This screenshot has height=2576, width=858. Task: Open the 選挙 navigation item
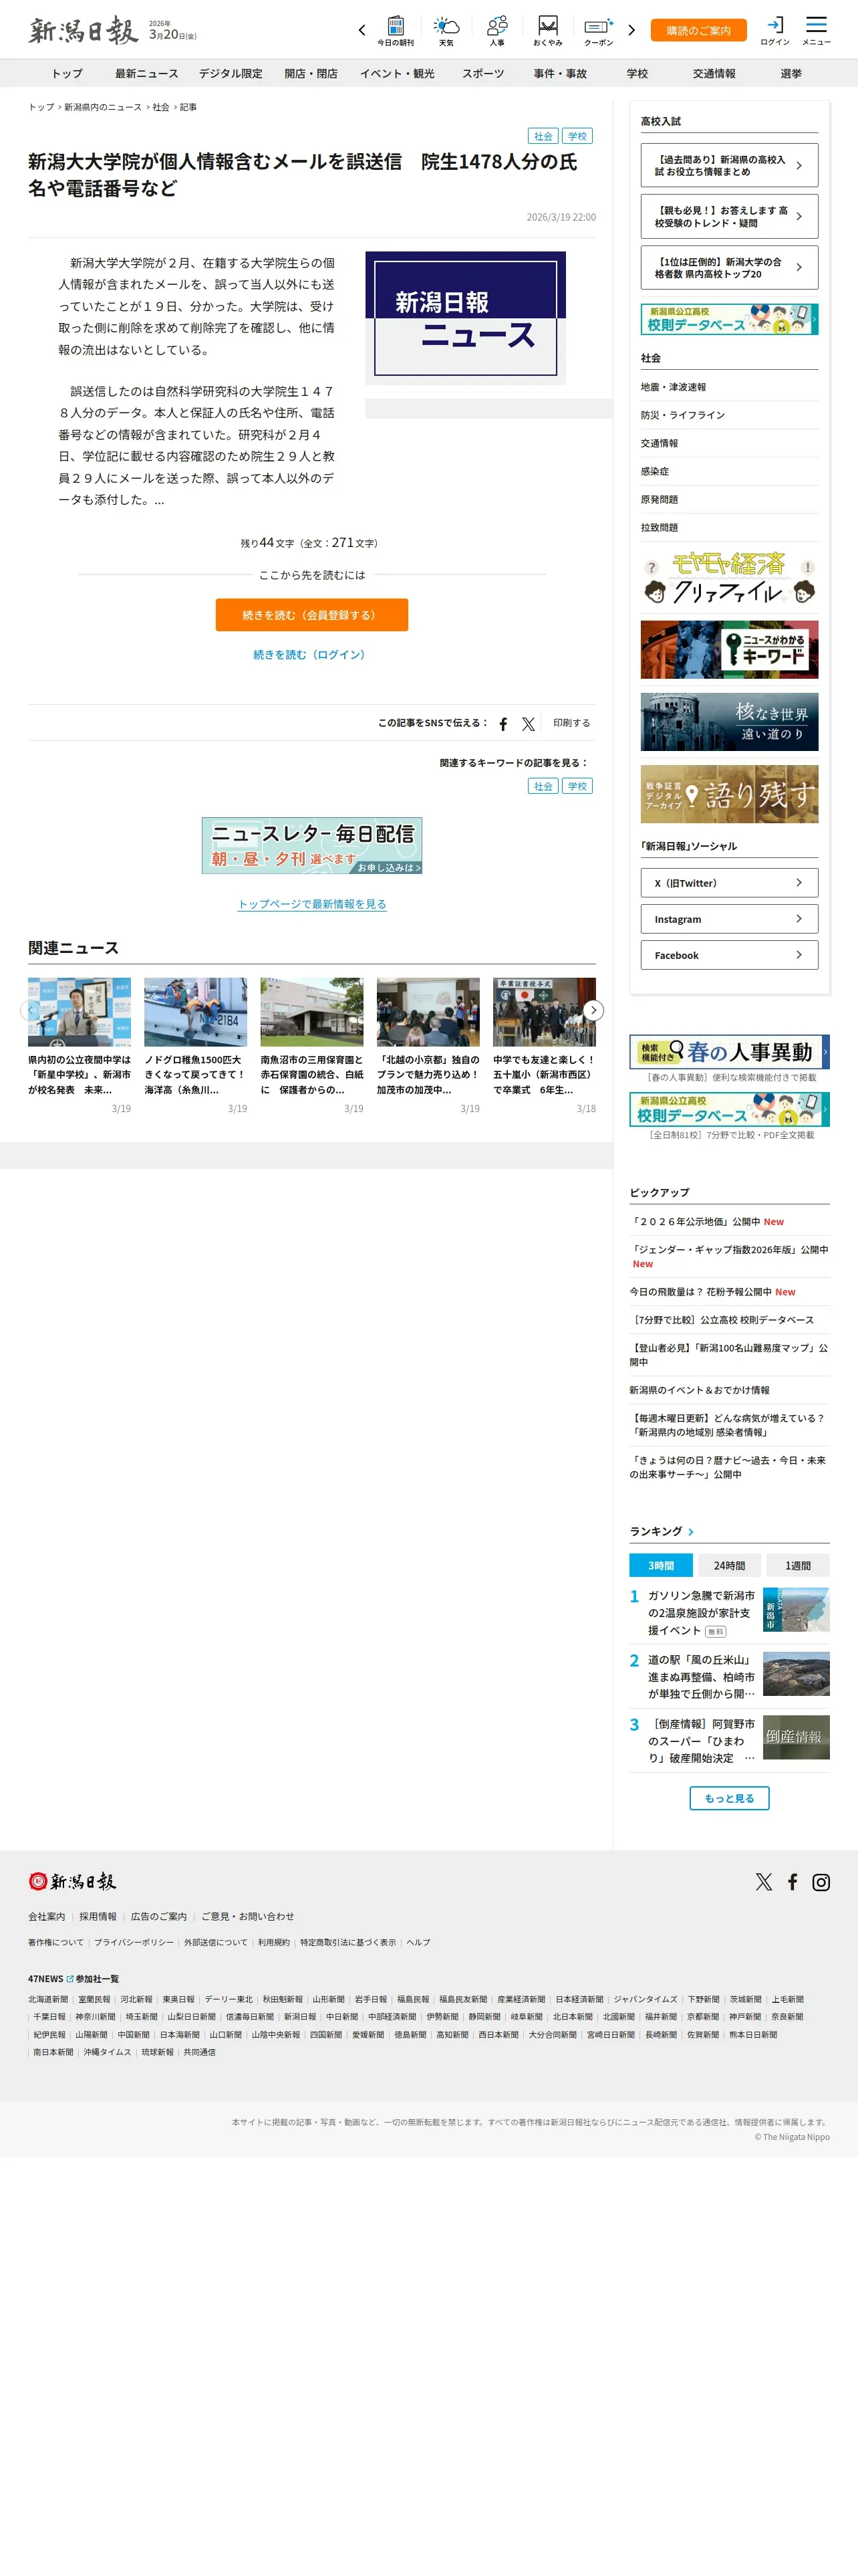pyautogui.click(x=790, y=73)
